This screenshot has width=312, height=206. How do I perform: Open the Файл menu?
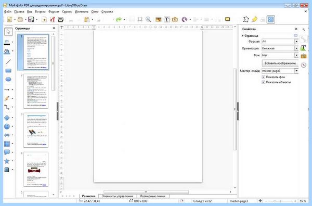pyautogui.click(x=8, y=11)
